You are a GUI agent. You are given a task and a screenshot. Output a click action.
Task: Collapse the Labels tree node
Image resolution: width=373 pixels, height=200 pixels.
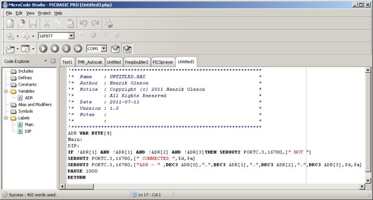6,118
